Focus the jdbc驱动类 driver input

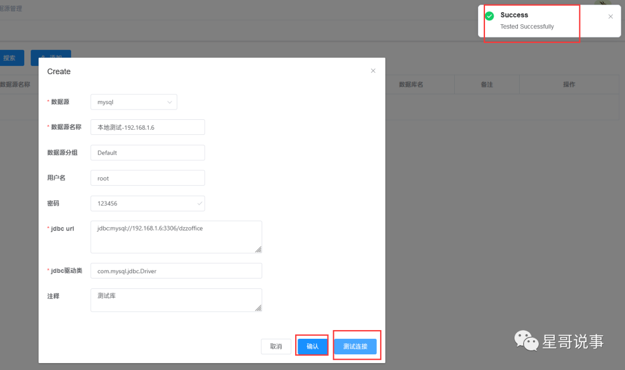(176, 271)
